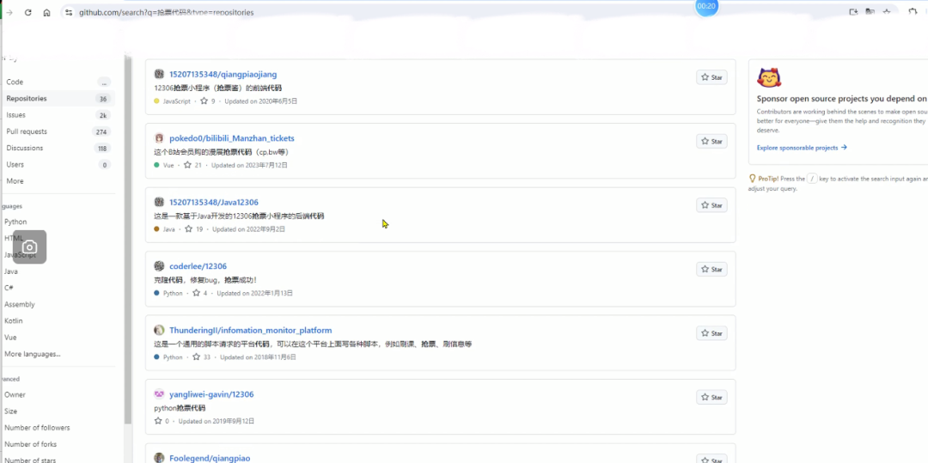
Task: Click the ProTip lightbulb icon
Action: (752, 178)
